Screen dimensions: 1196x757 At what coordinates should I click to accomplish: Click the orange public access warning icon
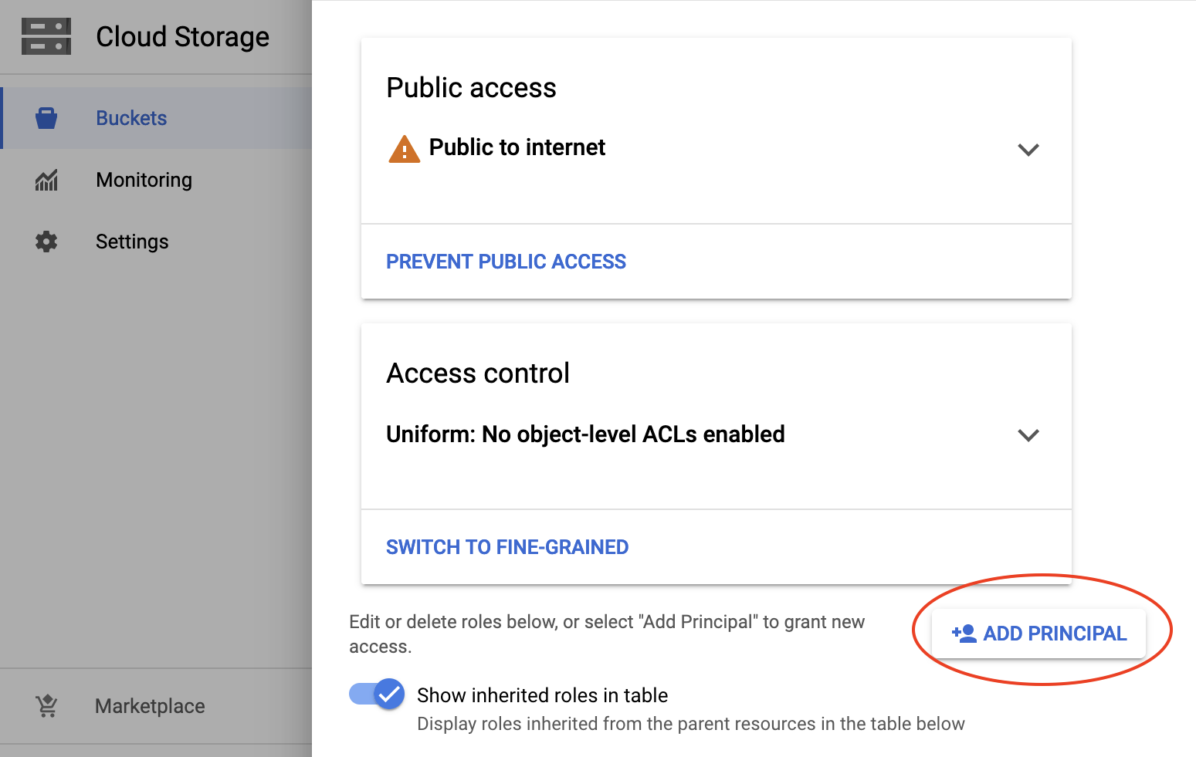404,148
